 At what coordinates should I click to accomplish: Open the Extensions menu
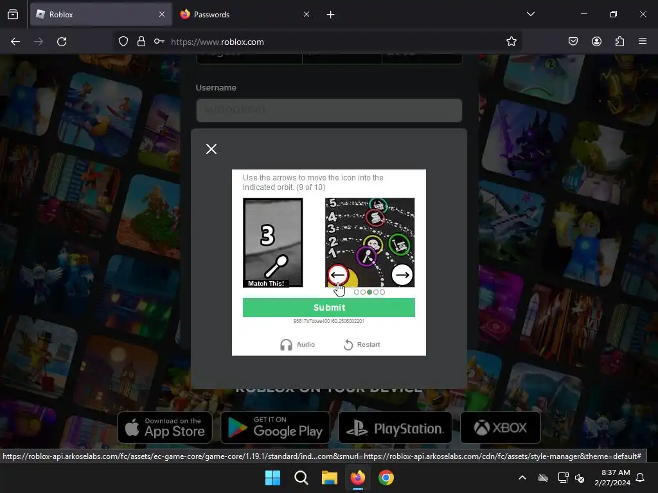coord(619,42)
